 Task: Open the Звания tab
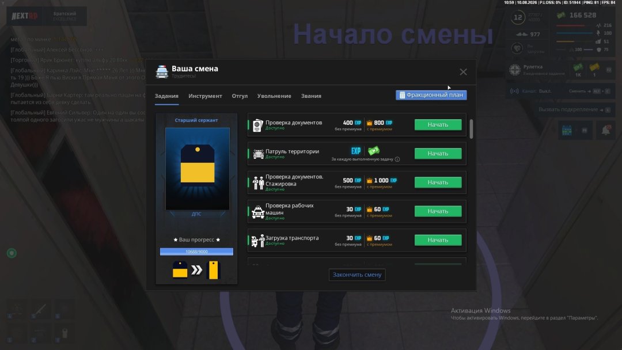pyautogui.click(x=311, y=96)
